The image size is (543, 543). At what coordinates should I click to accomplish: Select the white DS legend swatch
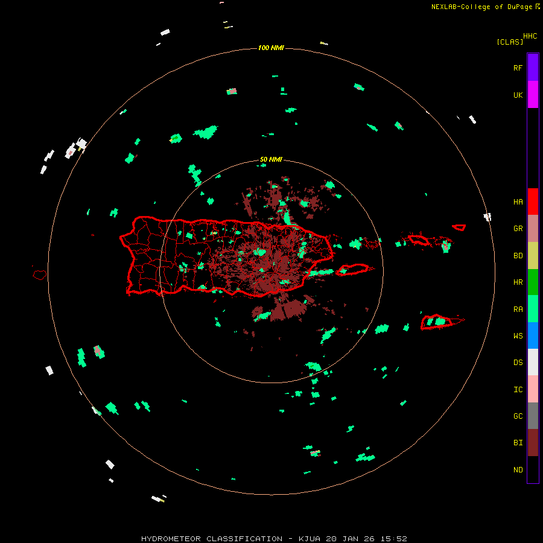[x=533, y=362]
